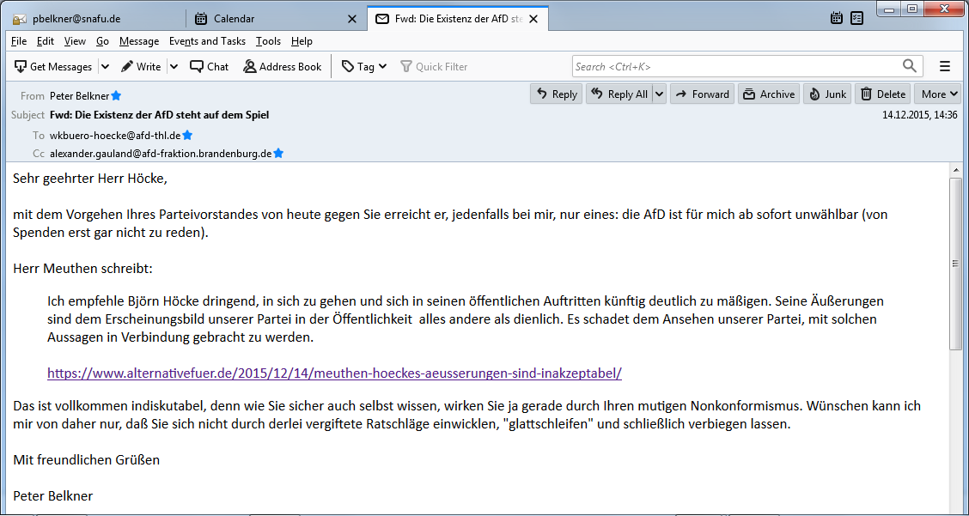Screen dimensions: 969x516
Task: Forward this email message
Action: (702, 94)
